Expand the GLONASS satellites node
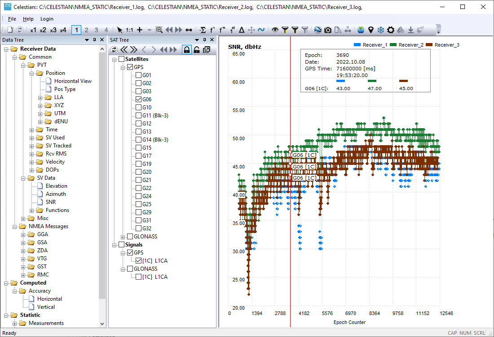494x337 pixels. click(x=123, y=237)
